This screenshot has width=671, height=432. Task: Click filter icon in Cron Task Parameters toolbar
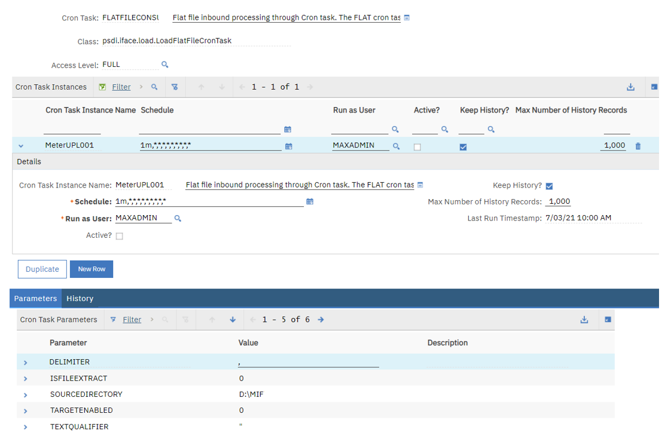pos(113,320)
